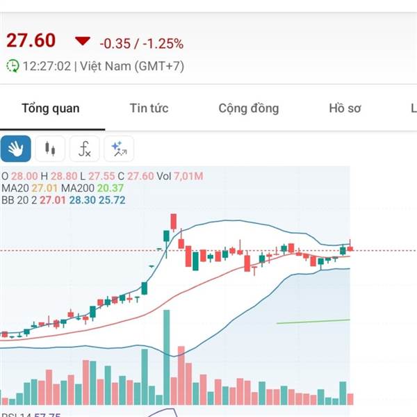Open the candlestick chart type selector
This screenshot has height=417, width=417.
click(50, 149)
